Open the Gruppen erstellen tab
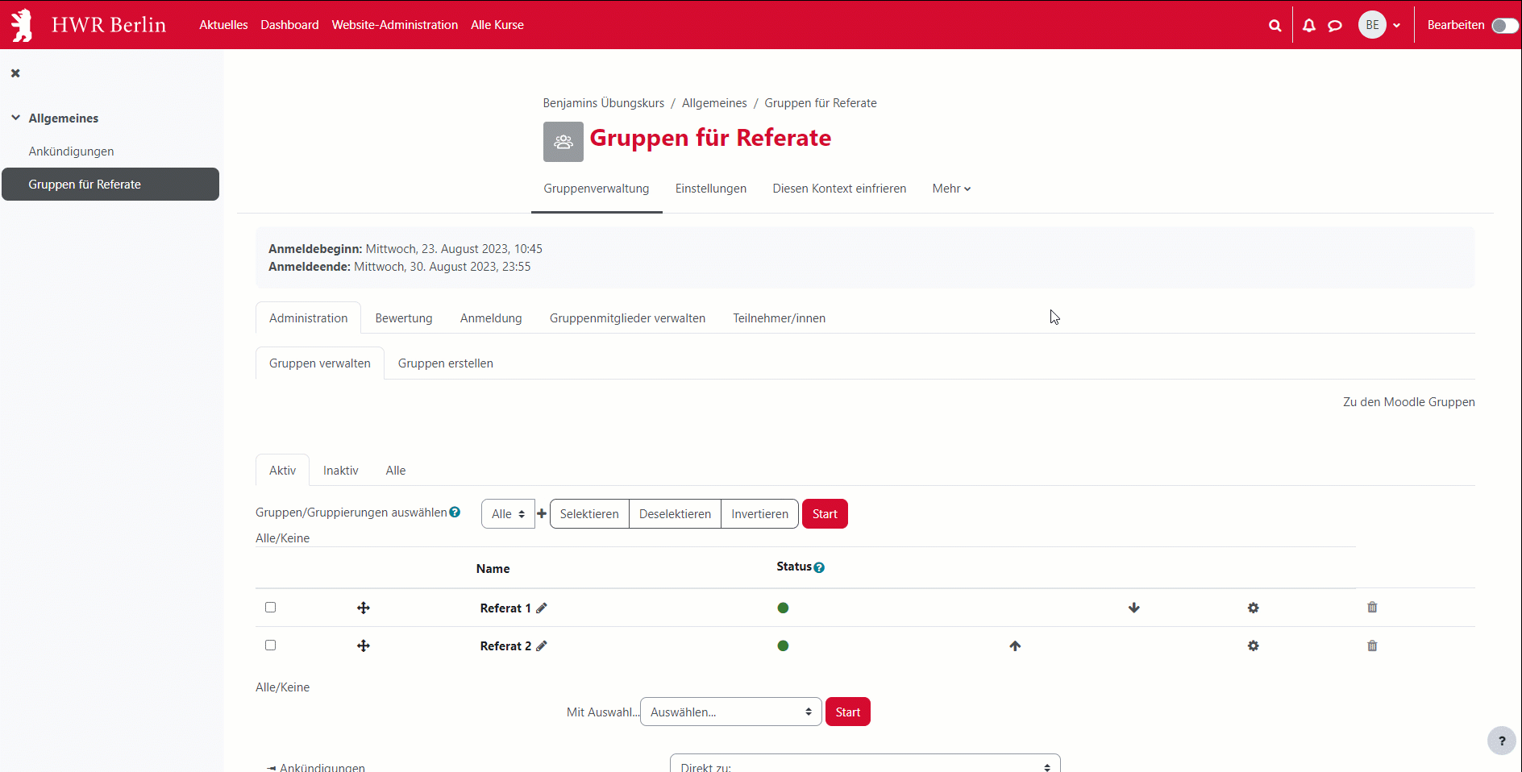 coord(445,363)
